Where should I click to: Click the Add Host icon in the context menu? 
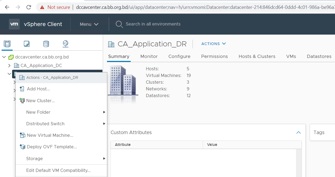[x=22, y=89]
